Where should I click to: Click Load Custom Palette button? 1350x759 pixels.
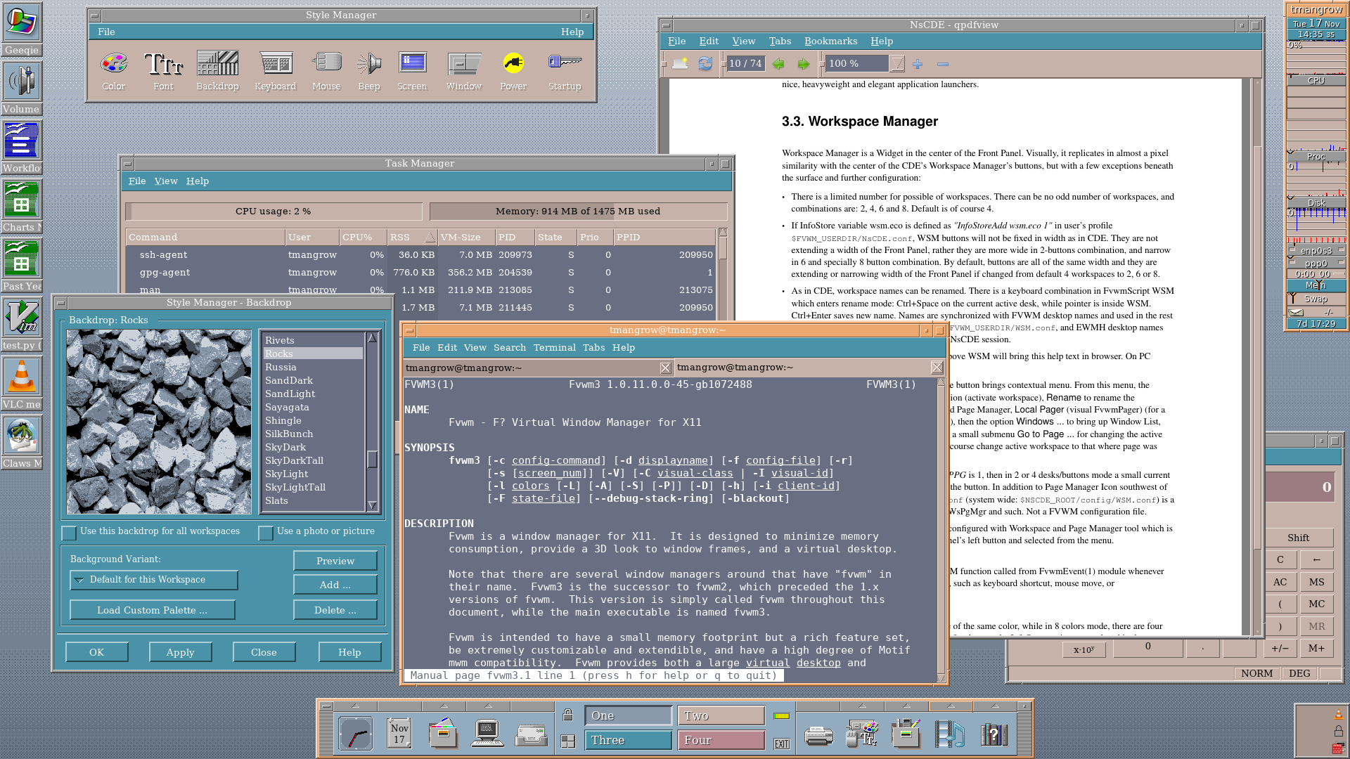click(152, 610)
